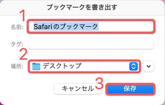Click the 名前: label
This screenshot has width=165, height=105.
[x=17, y=27]
